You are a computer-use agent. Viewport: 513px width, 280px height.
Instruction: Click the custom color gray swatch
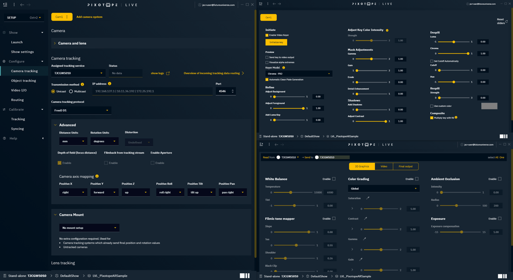tap(489, 106)
